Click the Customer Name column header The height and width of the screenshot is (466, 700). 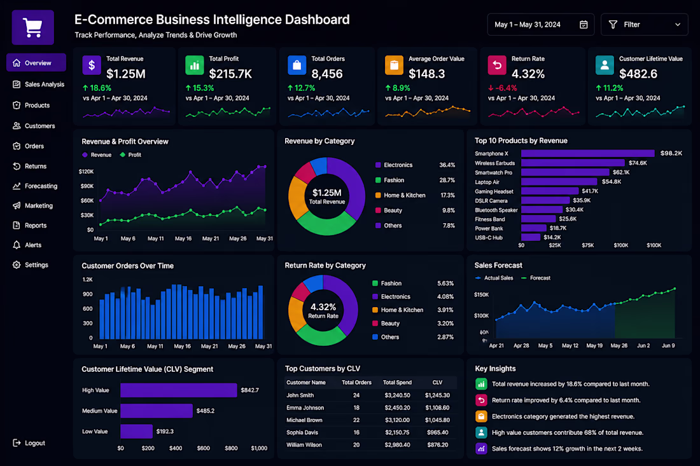[x=306, y=383]
